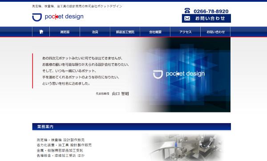Select お問い合わせ in the navigation bar

pos(215,32)
